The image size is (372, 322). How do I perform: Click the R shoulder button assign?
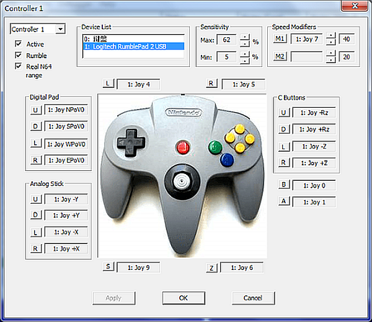click(x=211, y=84)
